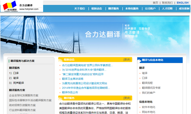
Task: Click the bridge banner image
Action: click(95, 35)
